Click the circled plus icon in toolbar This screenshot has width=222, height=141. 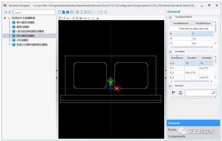click(x=85, y=12)
